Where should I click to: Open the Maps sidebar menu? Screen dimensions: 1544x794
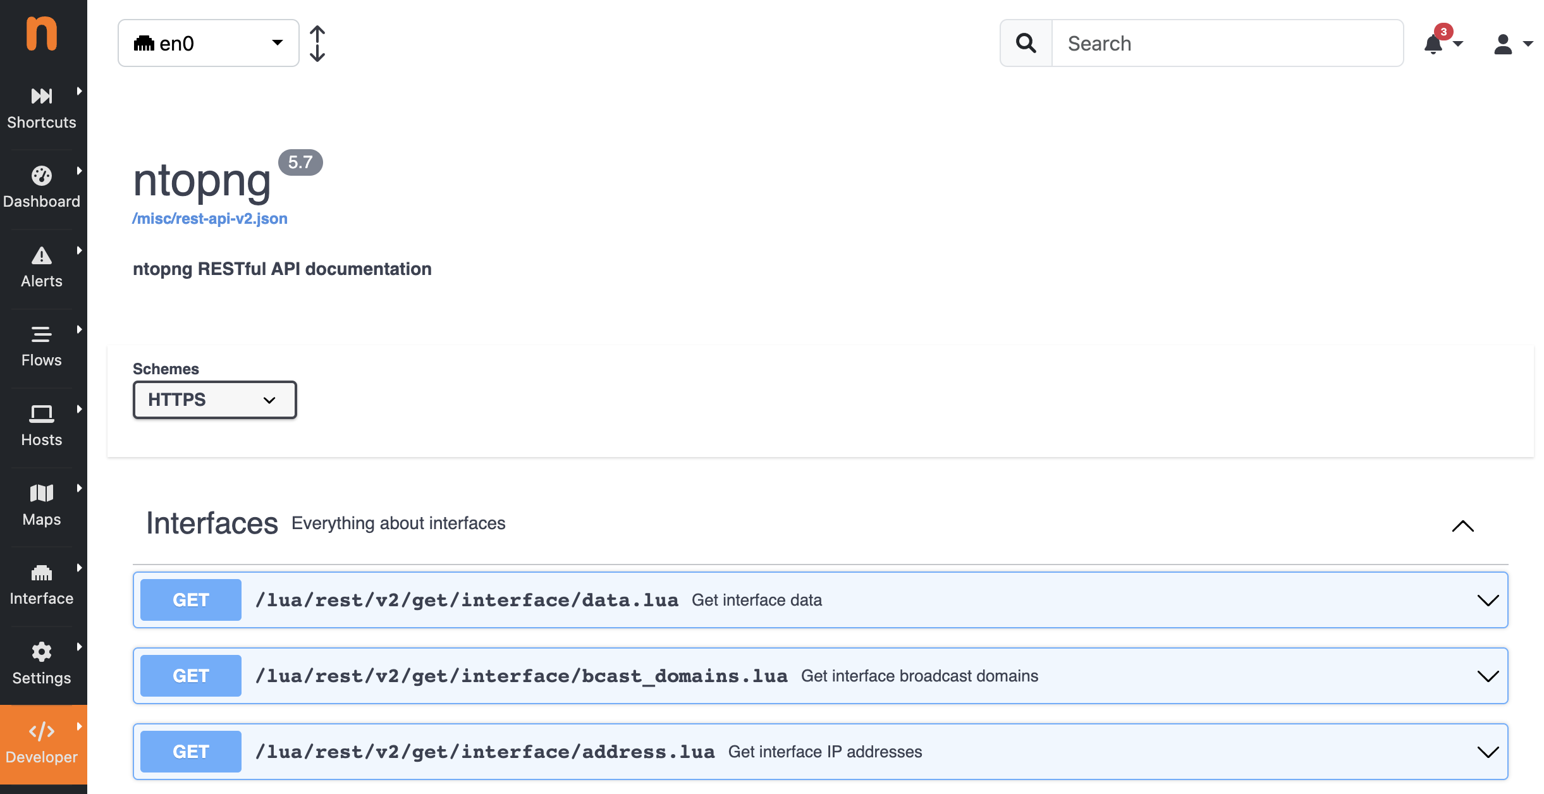(x=42, y=506)
